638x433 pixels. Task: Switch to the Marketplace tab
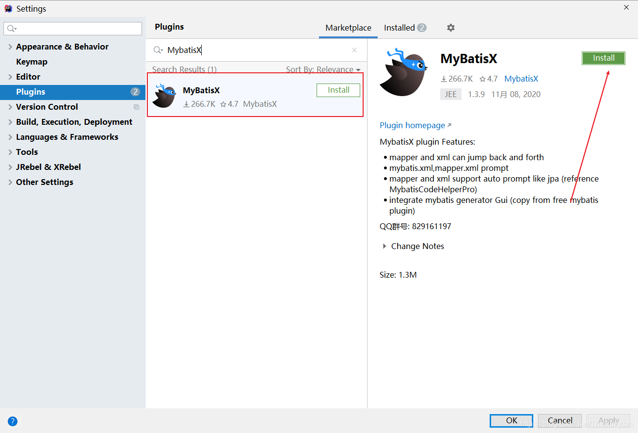[348, 28]
